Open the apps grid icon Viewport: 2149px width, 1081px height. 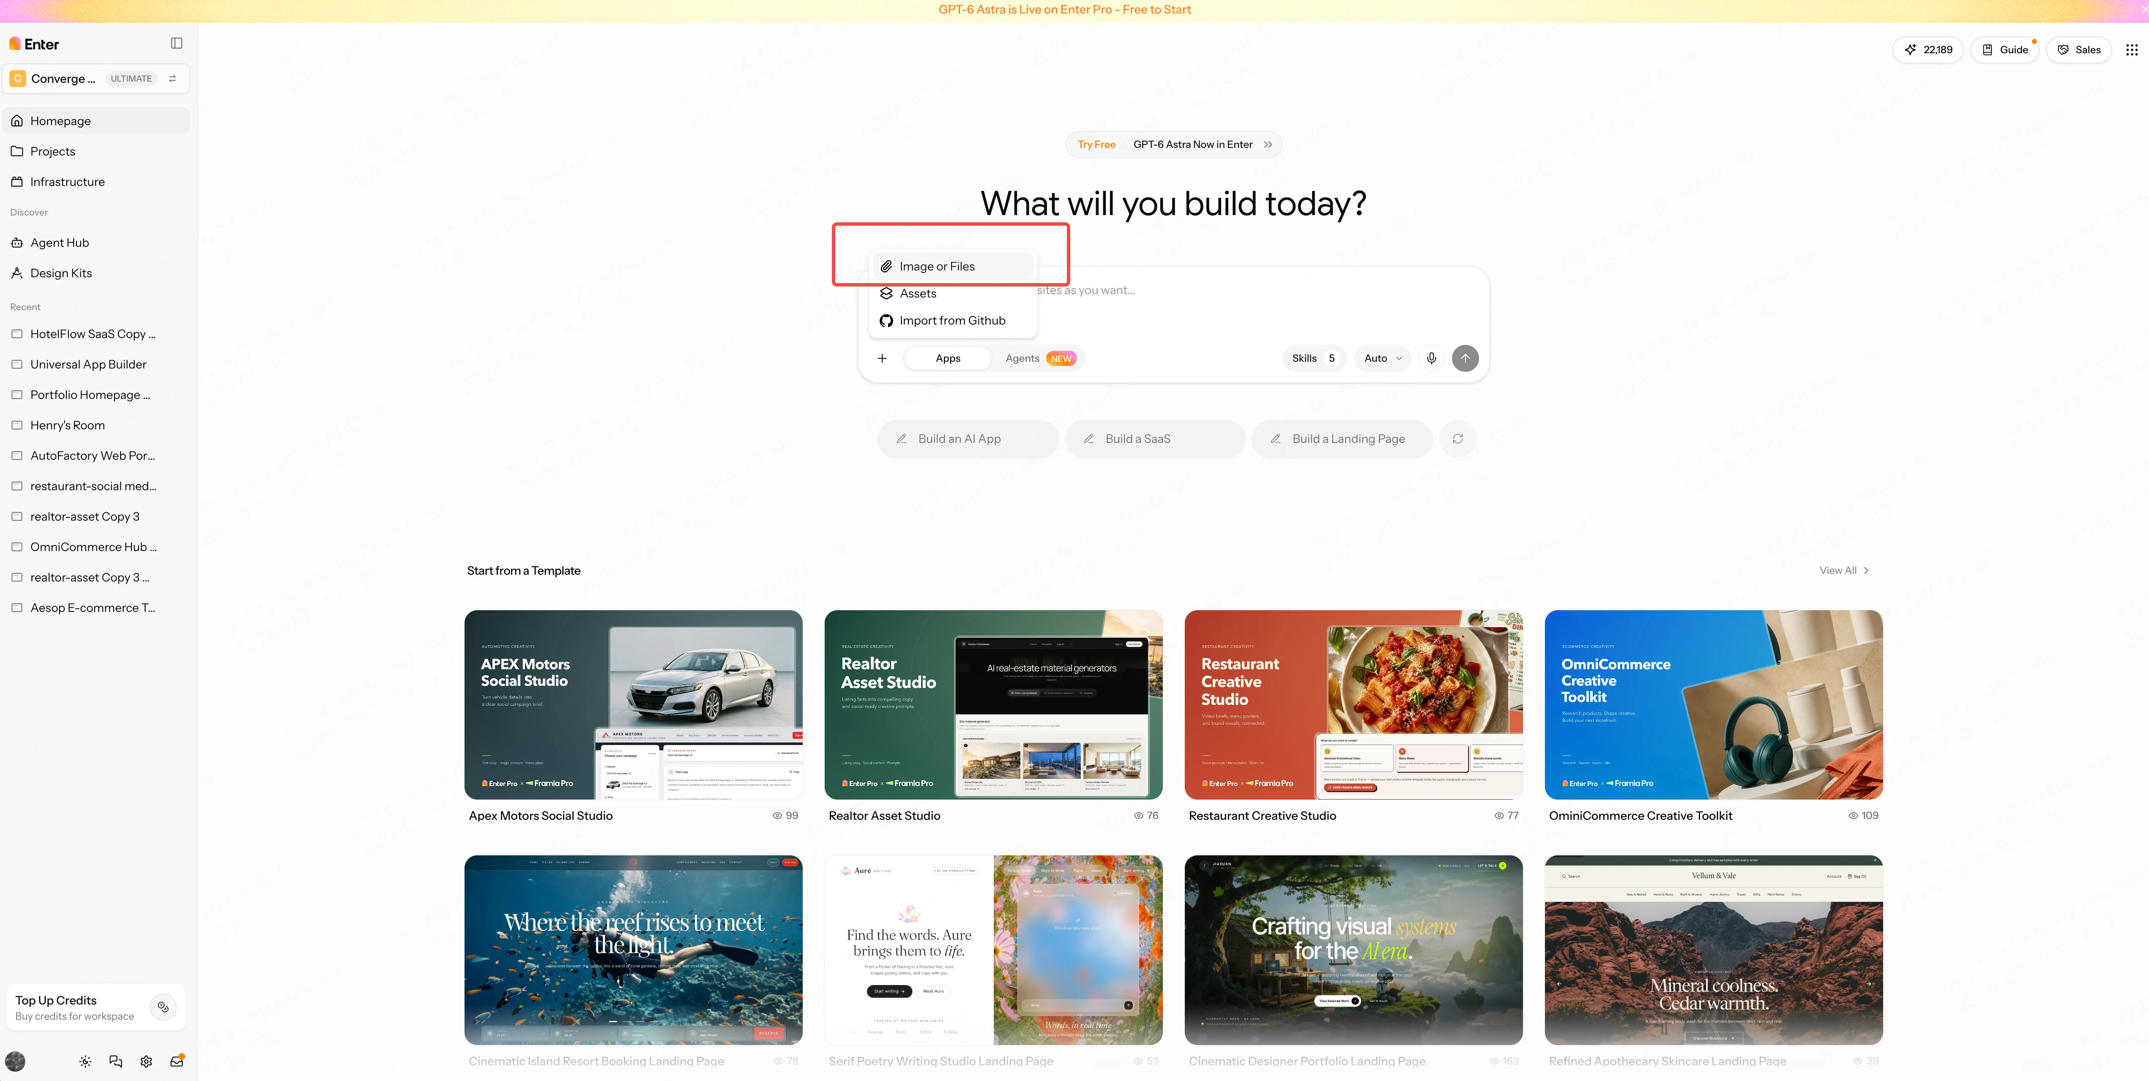[2132, 49]
